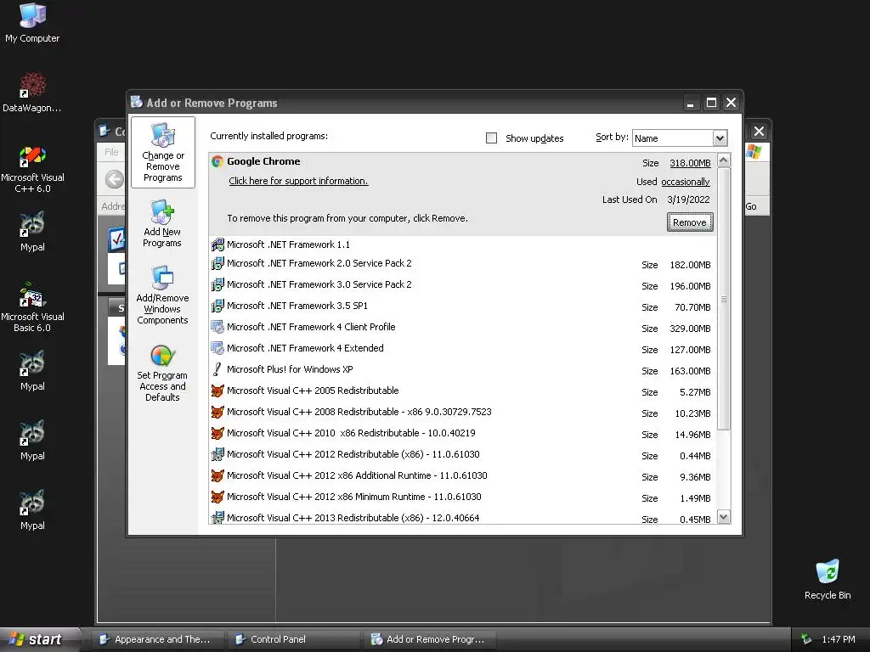Open the Sort by Name dropdown

coord(720,138)
